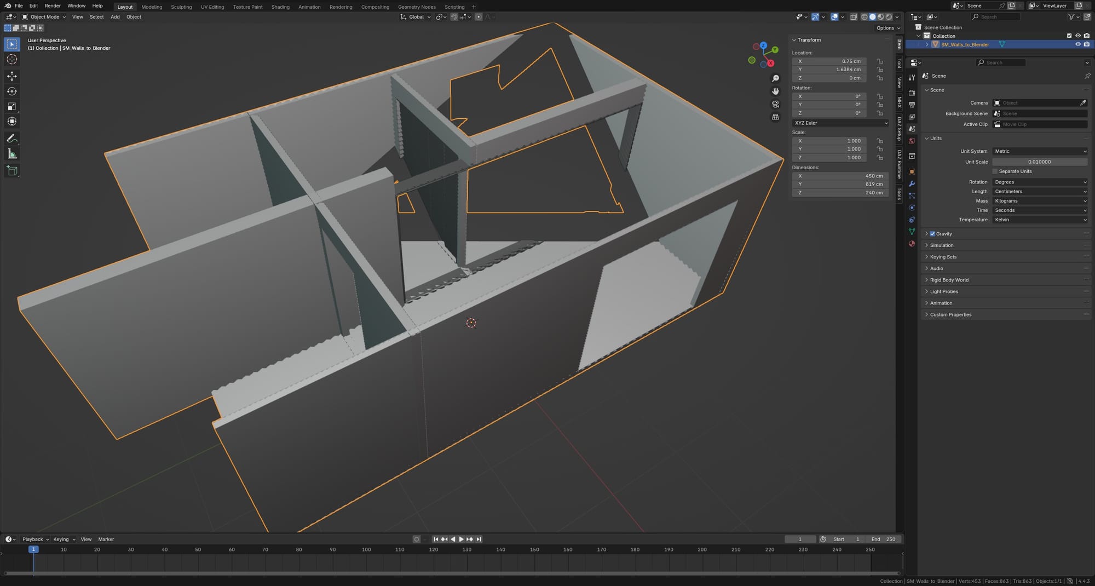Switch to UV Editing workspace tab
Screen dimensions: 1095x586
[212, 7]
